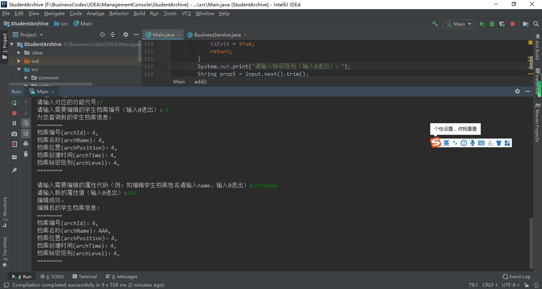Click the Search Everywhere magnifier icon
The width and height of the screenshot is (542, 289).
click(536, 24)
